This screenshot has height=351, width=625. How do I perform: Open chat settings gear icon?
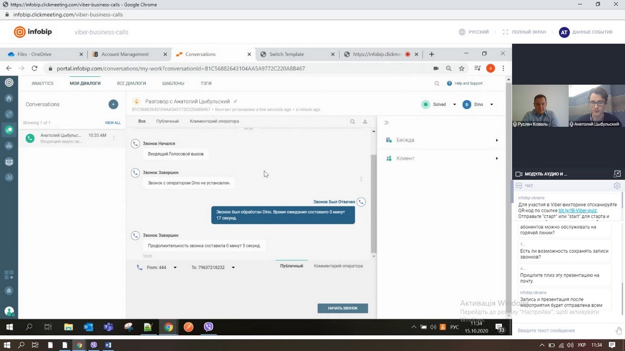(617, 186)
